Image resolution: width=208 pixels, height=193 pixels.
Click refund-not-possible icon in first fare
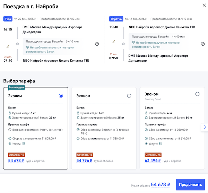point(10,130)
